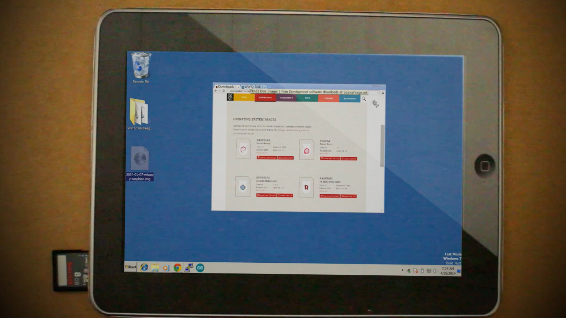Click the OpenELEC SD card image thumbnail

pos(243,187)
